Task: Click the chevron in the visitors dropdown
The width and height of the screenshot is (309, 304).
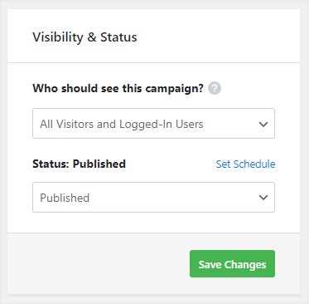Action: tap(263, 124)
